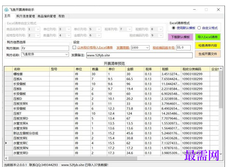The image size is (226, 167).
Task: Expand the 税收编码列号 dropdown
Action: 161,35
